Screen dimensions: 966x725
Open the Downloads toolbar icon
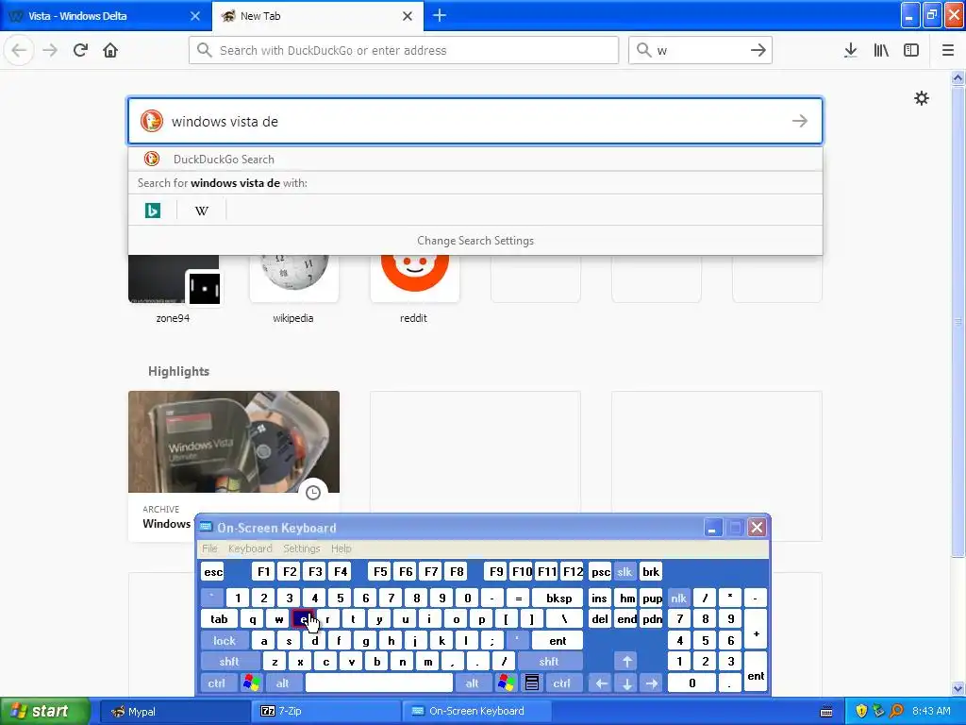[851, 50]
